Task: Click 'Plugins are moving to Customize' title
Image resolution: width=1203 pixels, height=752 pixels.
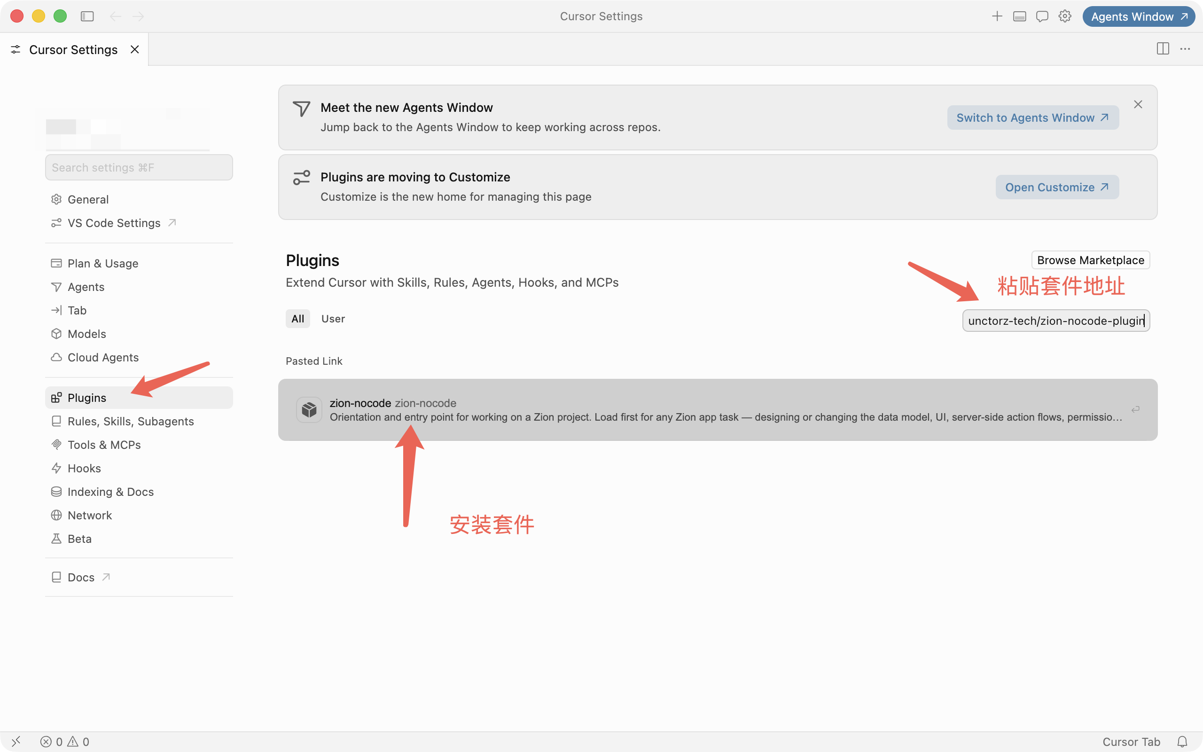Action: [415, 177]
